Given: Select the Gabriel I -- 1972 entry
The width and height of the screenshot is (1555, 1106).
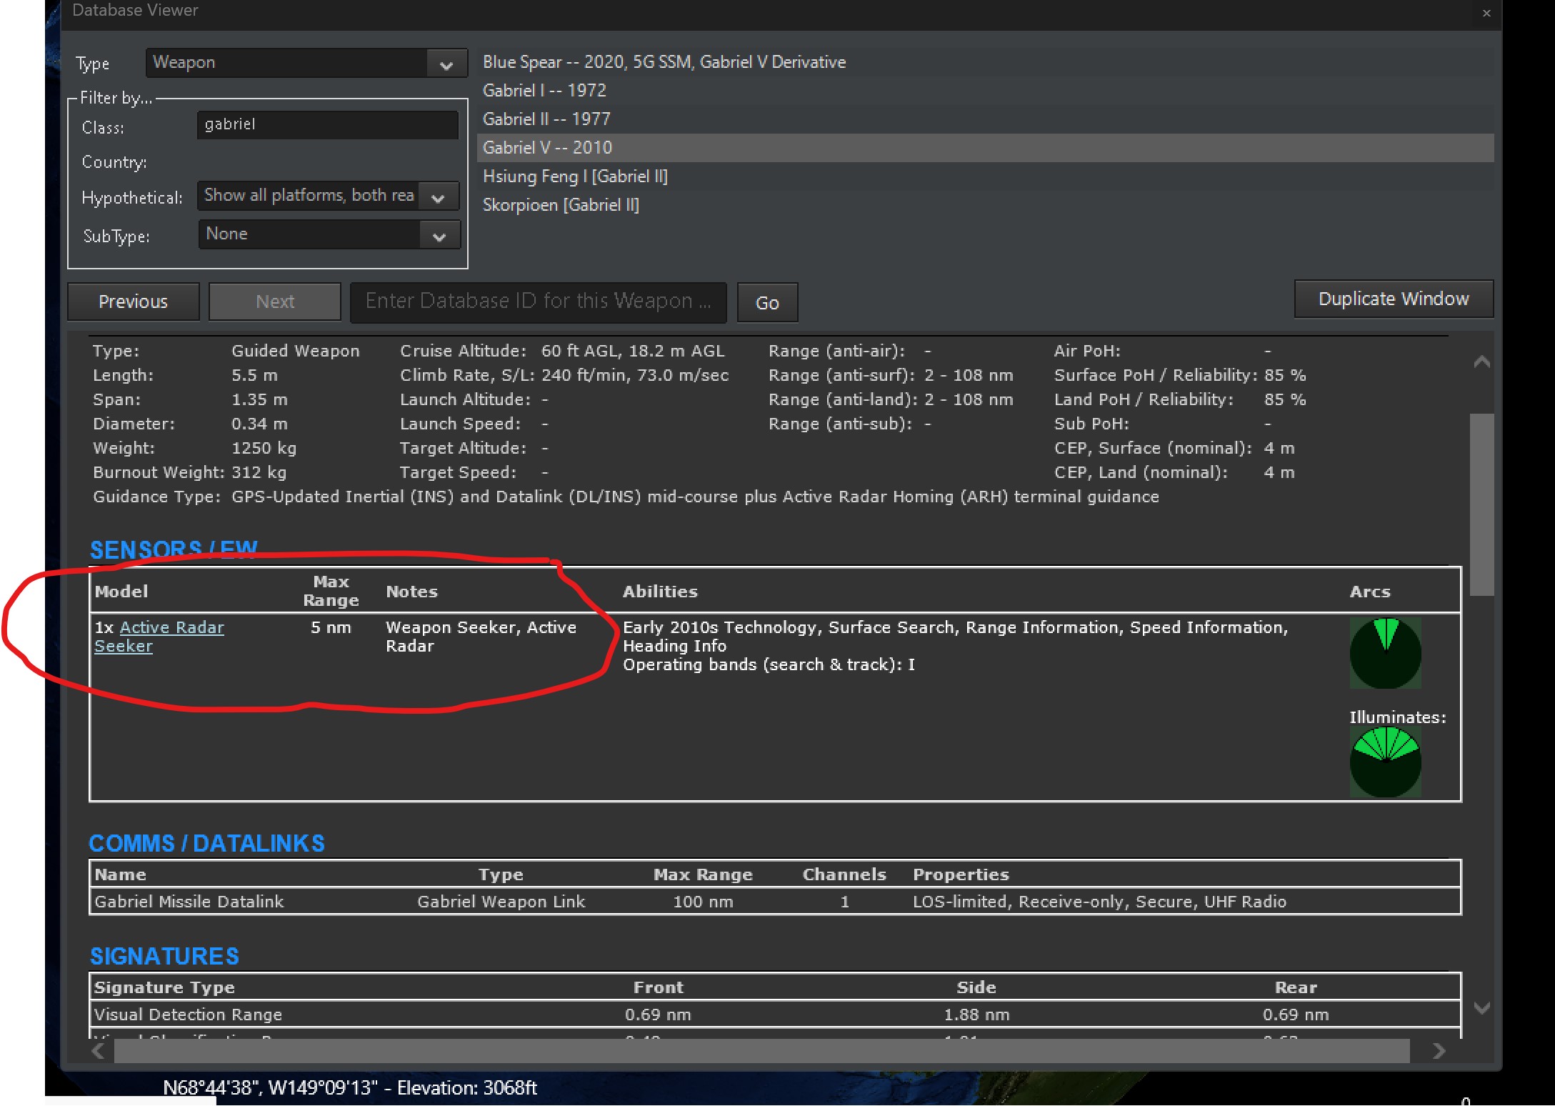Looking at the screenshot, I should tap(545, 90).
